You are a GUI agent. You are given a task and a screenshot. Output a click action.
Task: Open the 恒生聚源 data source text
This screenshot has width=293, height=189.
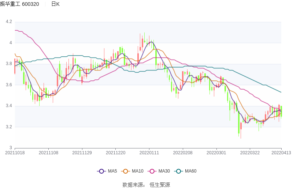160,185
